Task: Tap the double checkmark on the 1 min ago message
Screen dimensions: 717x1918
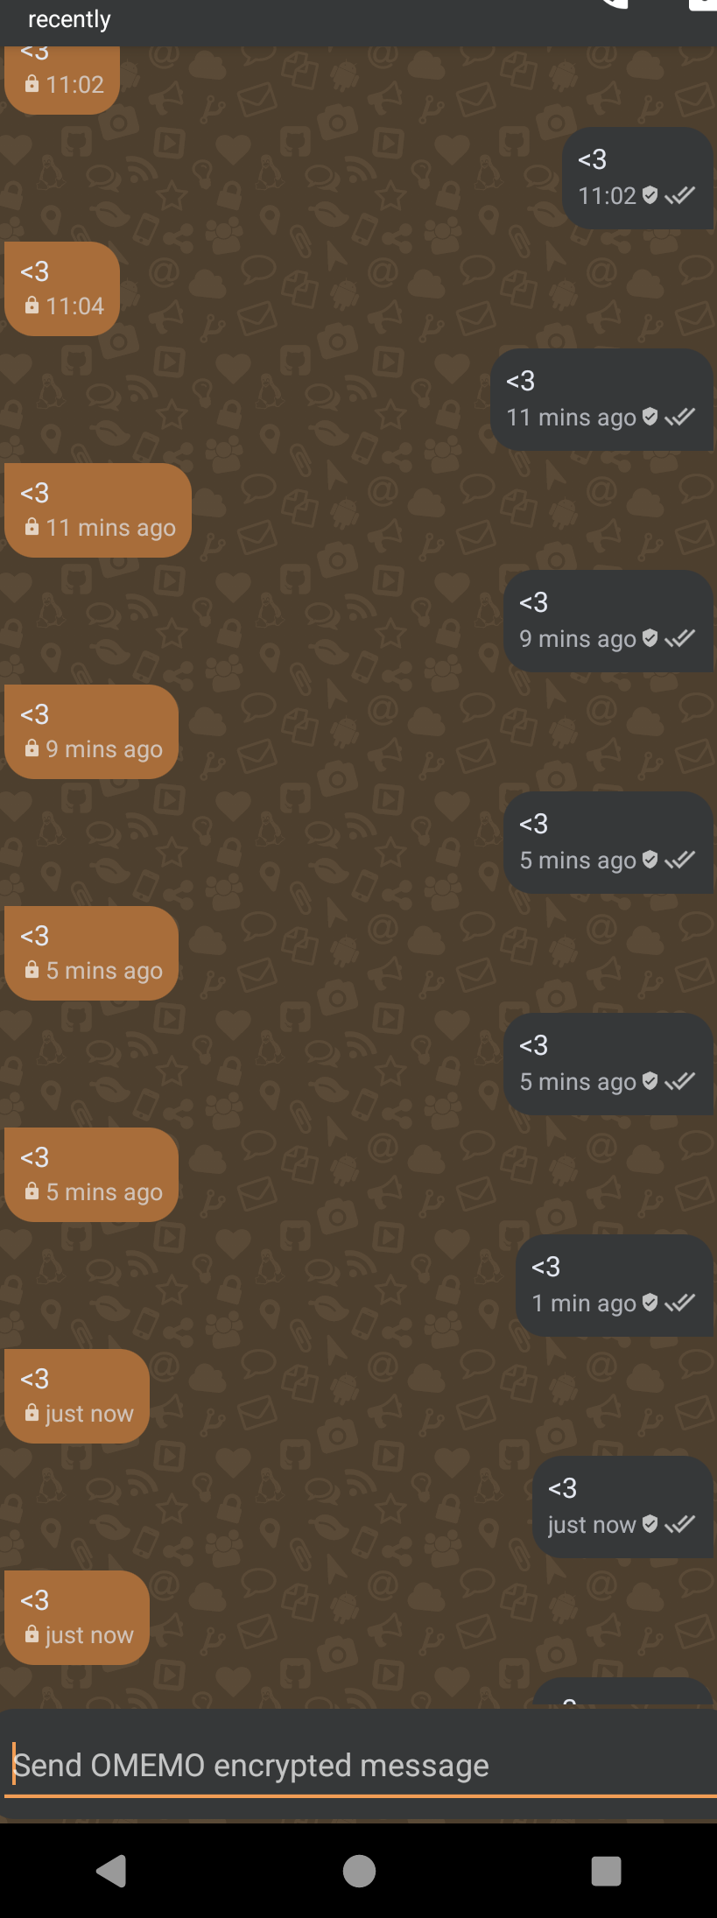Action: [679, 1303]
